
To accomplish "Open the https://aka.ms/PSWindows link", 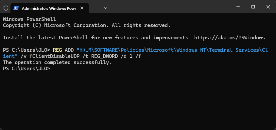I will click(x=229, y=38).
